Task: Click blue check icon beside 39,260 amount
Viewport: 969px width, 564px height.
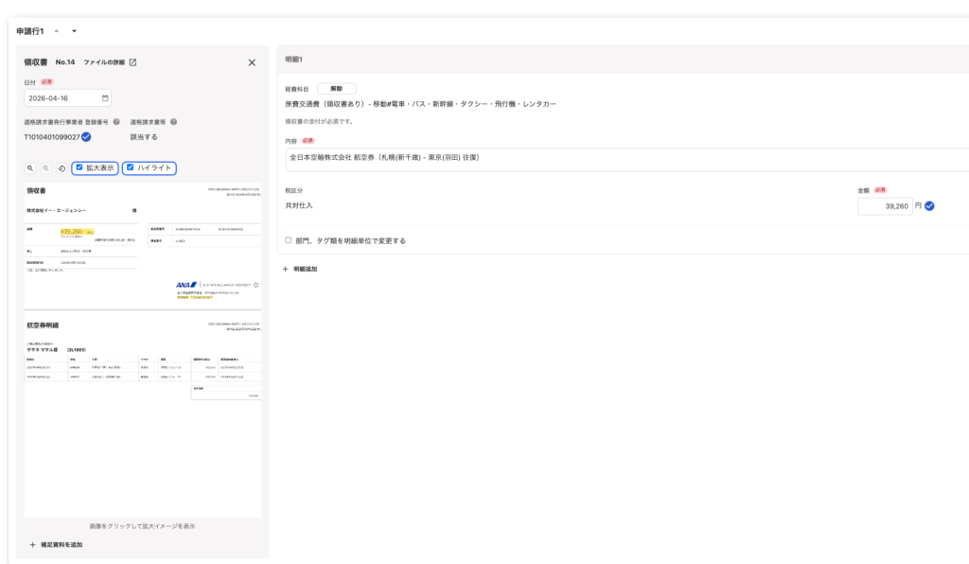Action: point(929,205)
